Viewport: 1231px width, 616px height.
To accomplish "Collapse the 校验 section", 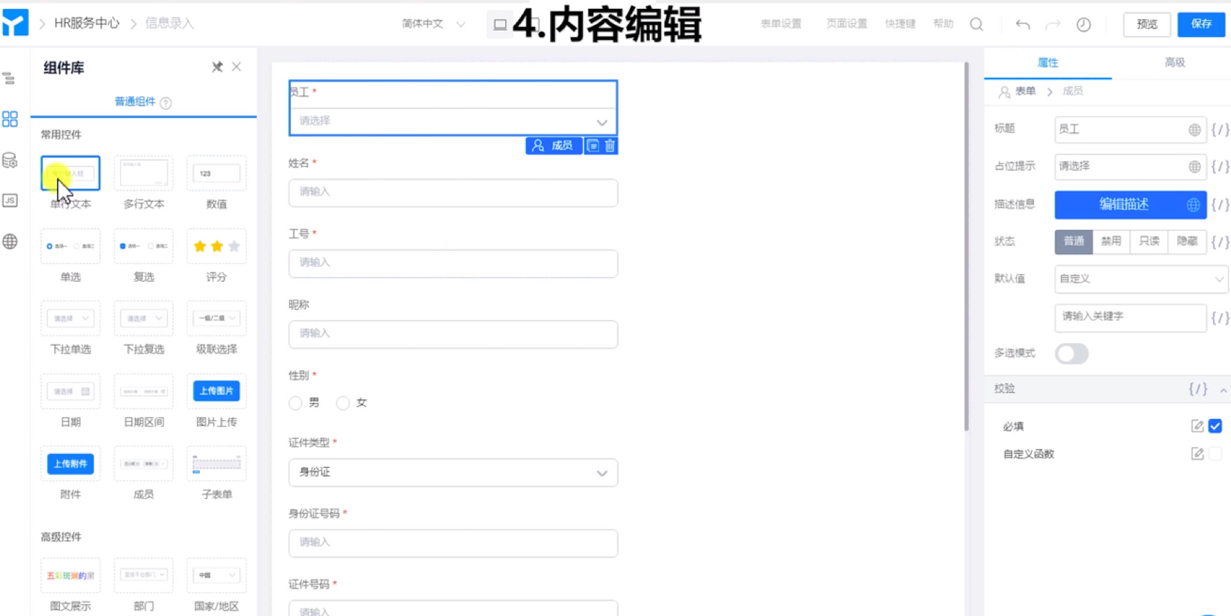I will [x=1223, y=389].
